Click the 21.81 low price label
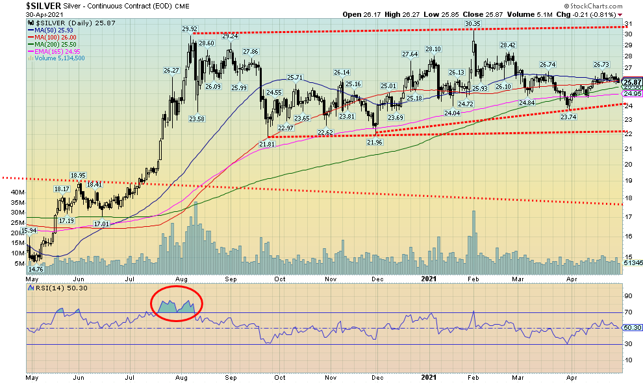The height and width of the screenshot is (383, 643). 268,144
